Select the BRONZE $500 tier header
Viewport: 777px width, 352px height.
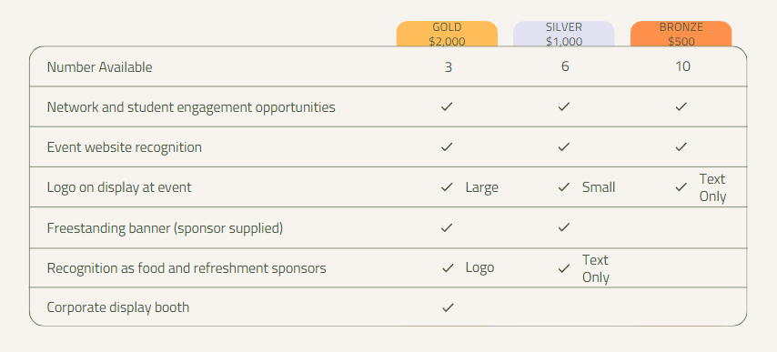(681, 35)
